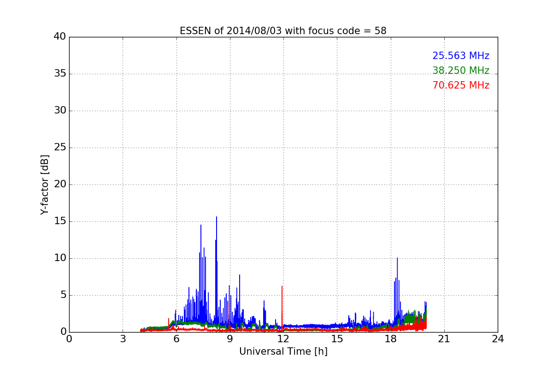Select the red 70.625 MHz legend label
The width and height of the screenshot is (553, 369).
click(x=461, y=85)
